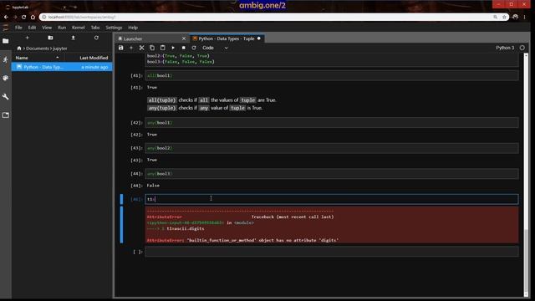Create a new folder in file browser

point(50,38)
